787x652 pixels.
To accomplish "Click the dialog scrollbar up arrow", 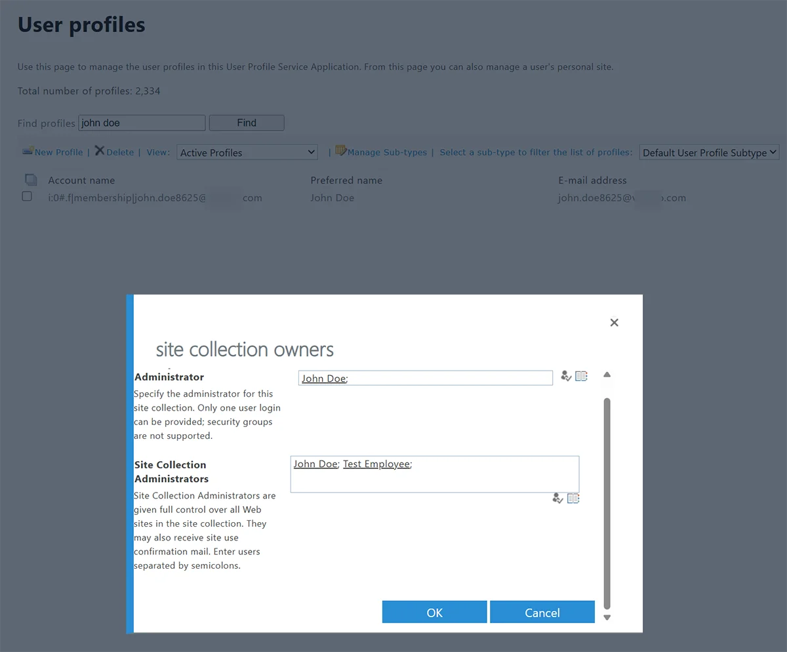I will click(x=606, y=374).
